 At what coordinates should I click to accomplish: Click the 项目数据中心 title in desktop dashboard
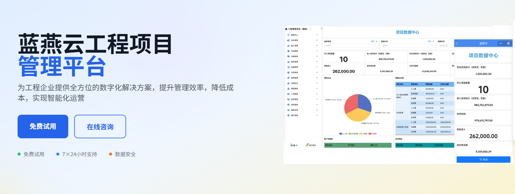[x=407, y=32]
